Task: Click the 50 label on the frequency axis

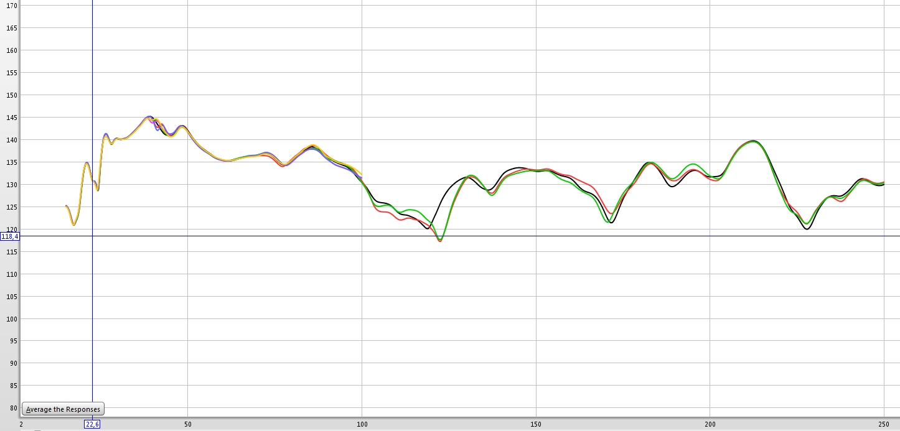Action: 187,425
